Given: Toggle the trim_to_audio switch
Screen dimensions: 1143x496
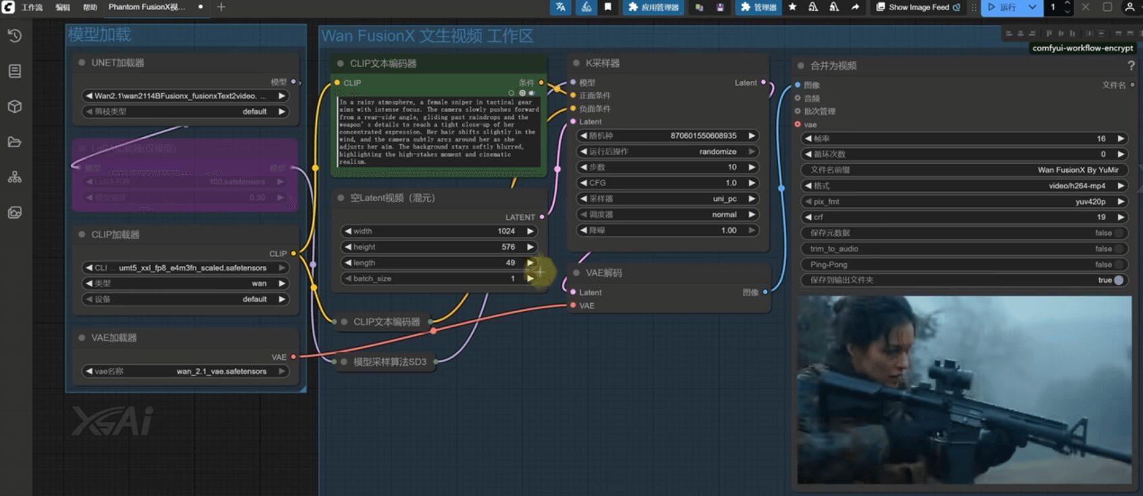Looking at the screenshot, I should coord(1119,249).
